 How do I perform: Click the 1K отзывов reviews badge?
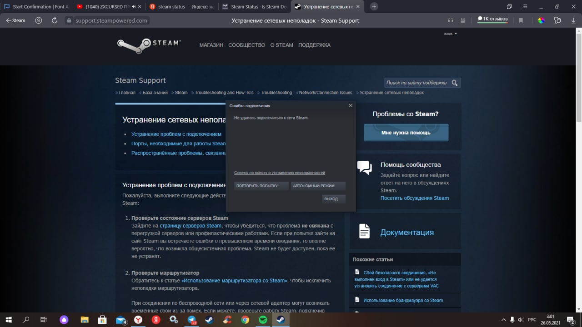tap(492, 20)
